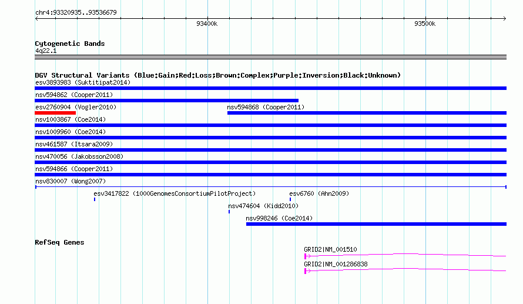This screenshot has width=523, height=304.
Task: Select the nsv594866 blue gain bar
Action: 270,175
